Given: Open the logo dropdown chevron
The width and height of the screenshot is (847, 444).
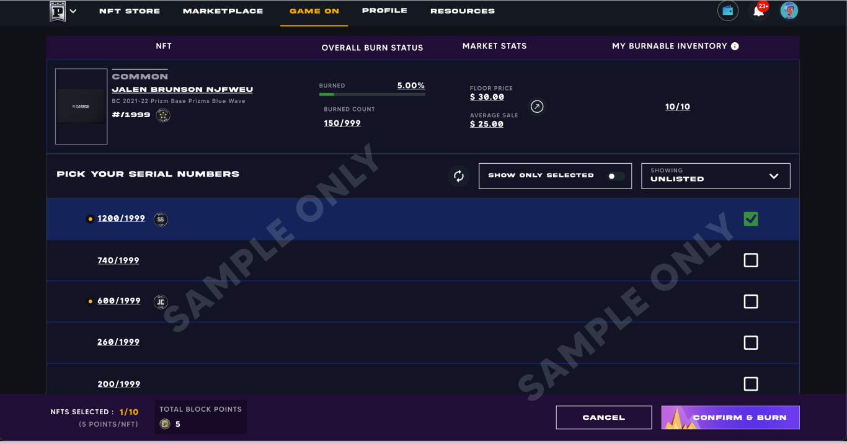Looking at the screenshot, I should click(x=73, y=11).
